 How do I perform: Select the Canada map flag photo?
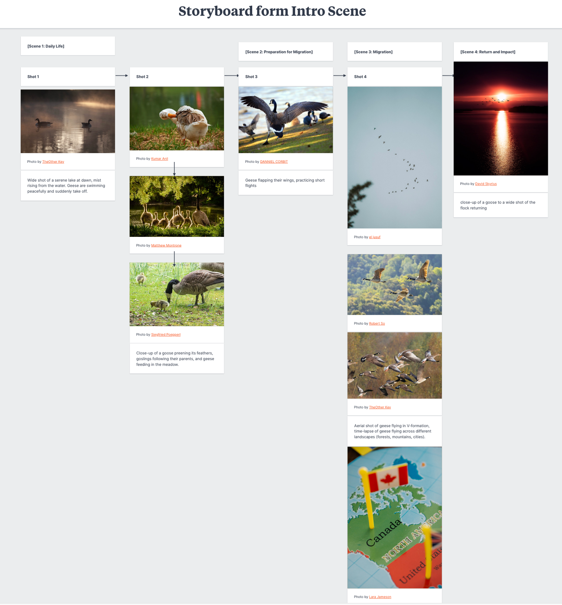394,518
